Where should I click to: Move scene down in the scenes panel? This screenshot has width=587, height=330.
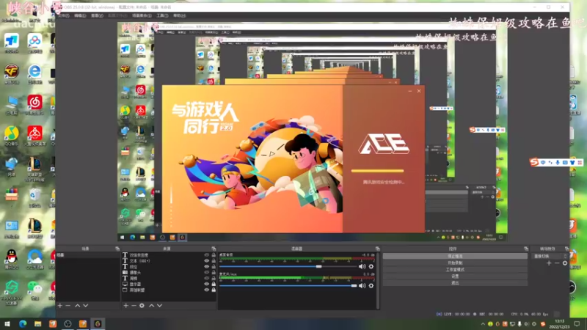(x=86, y=306)
